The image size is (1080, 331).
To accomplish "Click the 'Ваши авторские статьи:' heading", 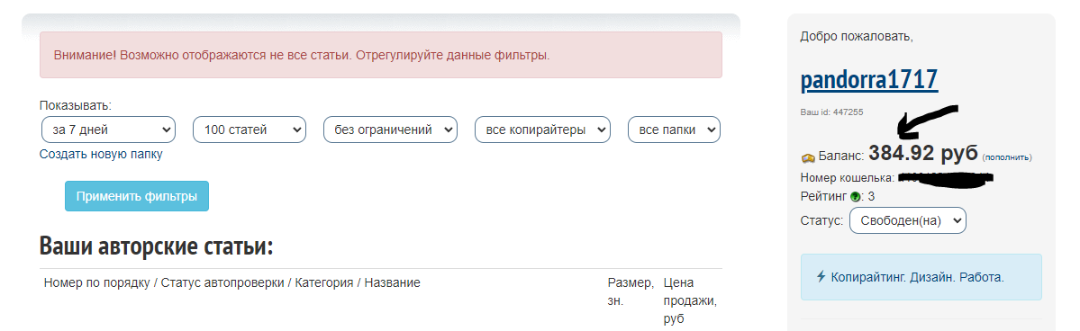I will pos(157,246).
